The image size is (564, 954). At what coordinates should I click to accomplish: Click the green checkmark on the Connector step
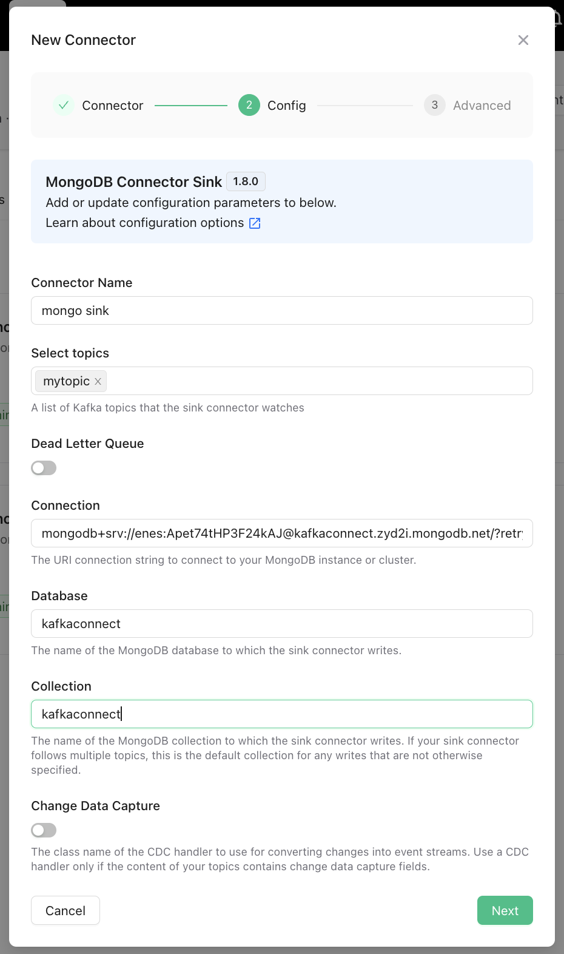tap(64, 105)
